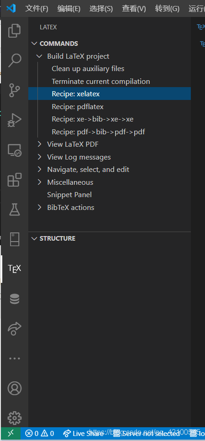This screenshot has height=441, width=205.
Task: Open the database cylinder icon
Action: pyautogui.click(x=14, y=299)
